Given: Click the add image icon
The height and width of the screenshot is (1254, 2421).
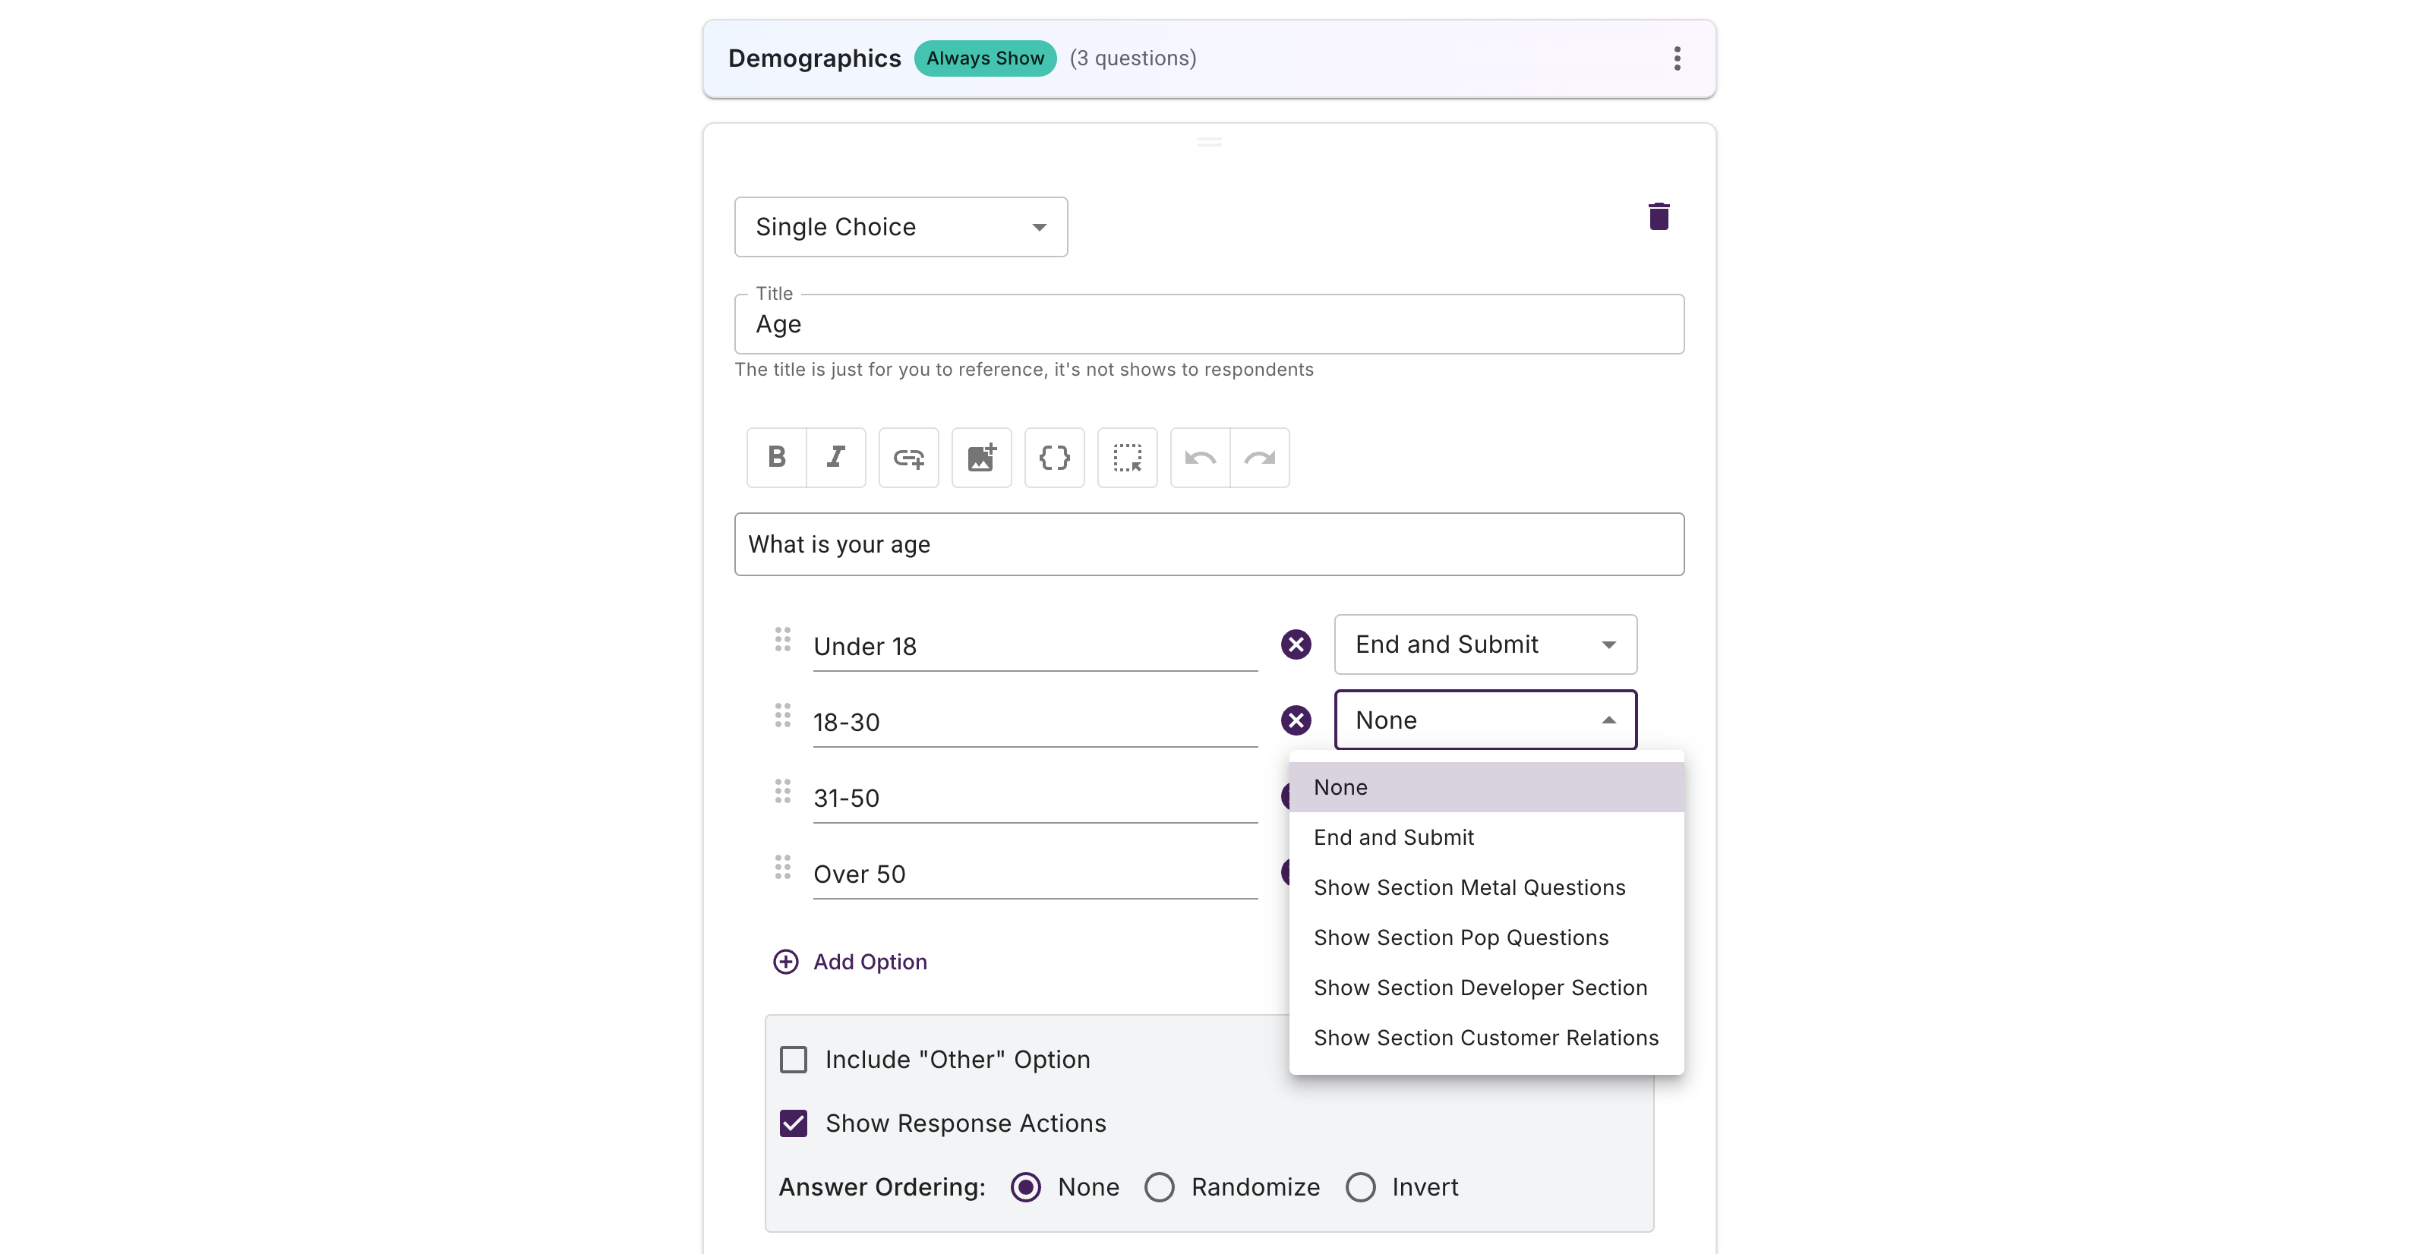Looking at the screenshot, I should [x=981, y=458].
